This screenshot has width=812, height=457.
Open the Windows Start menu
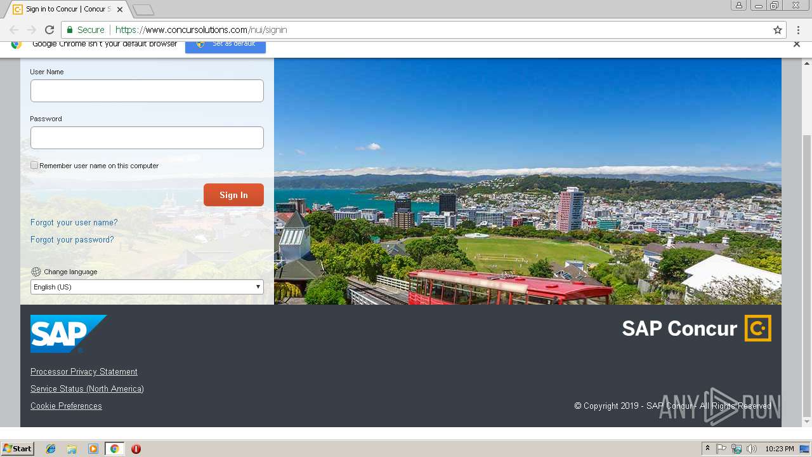tap(17, 449)
